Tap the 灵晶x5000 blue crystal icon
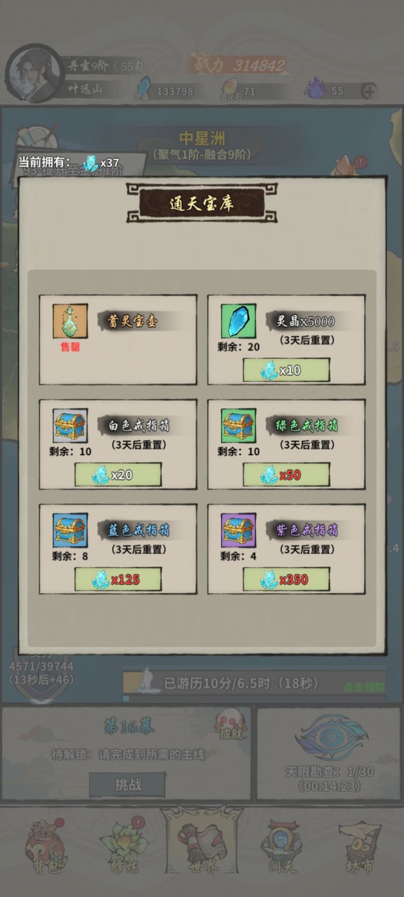404x897 pixels. pyautogui.click(x=238, y=321)
